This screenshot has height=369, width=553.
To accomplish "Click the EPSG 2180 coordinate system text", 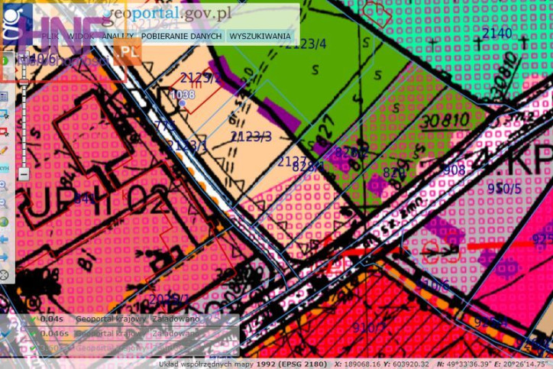I will click(292, 364).
